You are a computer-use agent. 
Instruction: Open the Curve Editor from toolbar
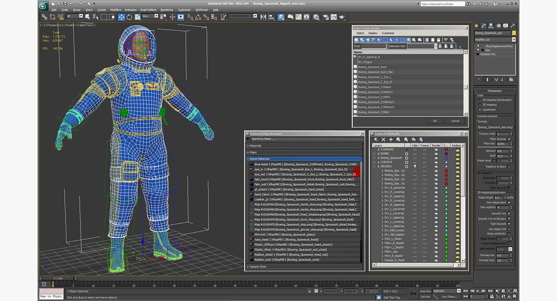point(298,17)
